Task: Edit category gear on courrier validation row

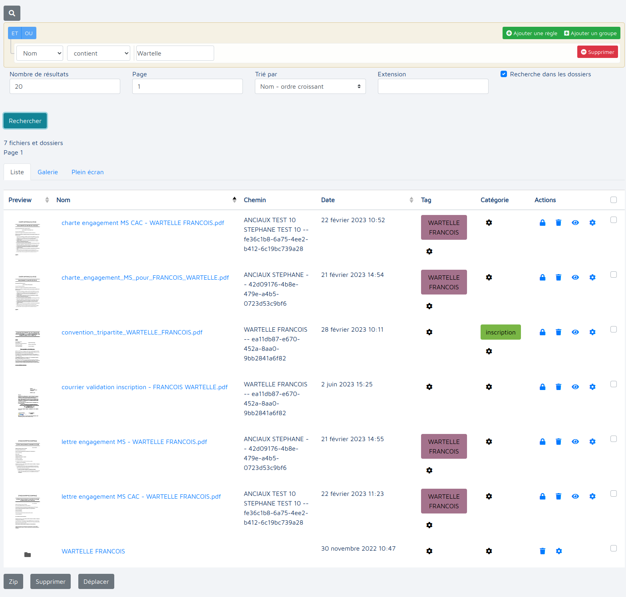Action: coord(489,387)
